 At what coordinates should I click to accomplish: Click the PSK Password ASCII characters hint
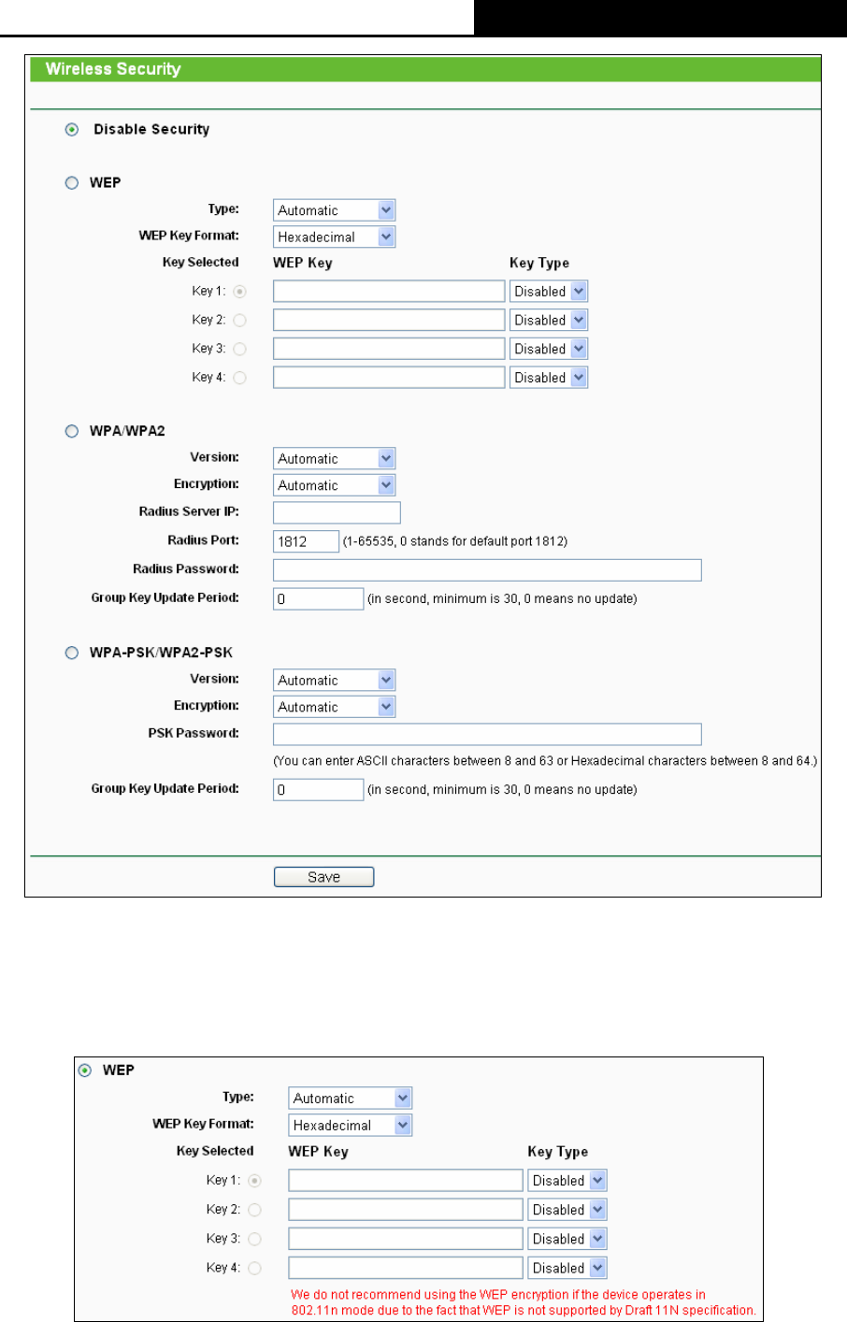tap(545, 761)
